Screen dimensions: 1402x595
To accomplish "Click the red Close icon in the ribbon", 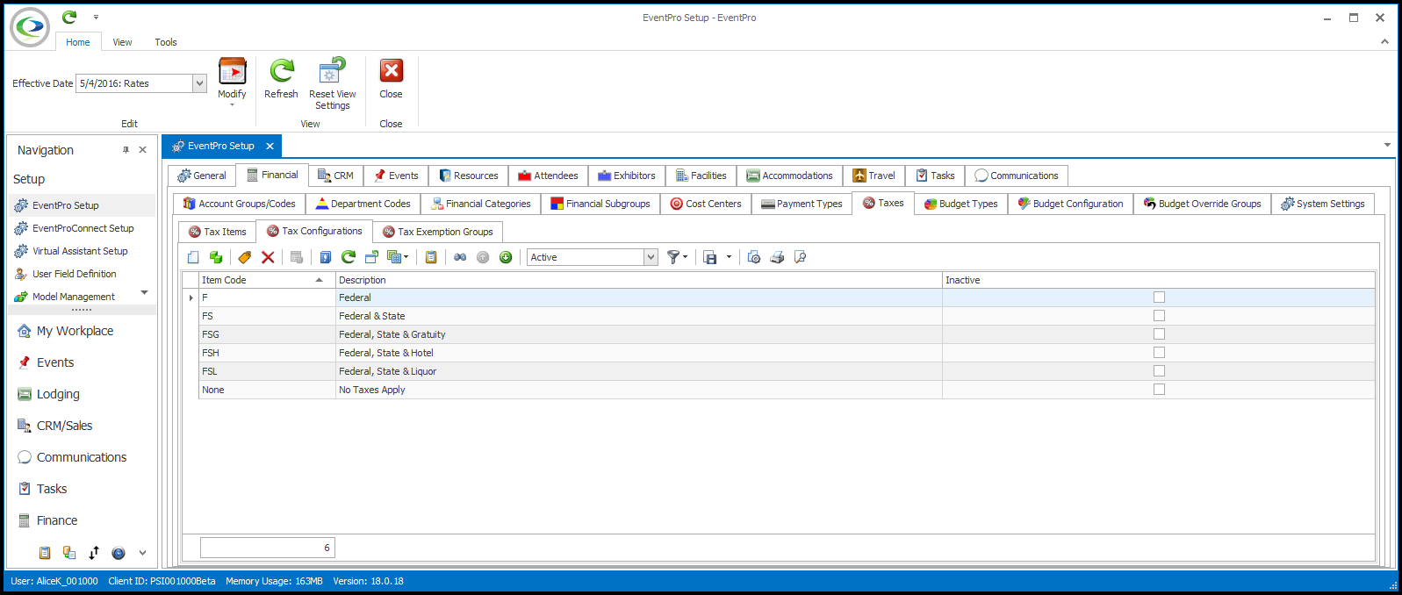I will pyautogui.click(x=391, y=71).
